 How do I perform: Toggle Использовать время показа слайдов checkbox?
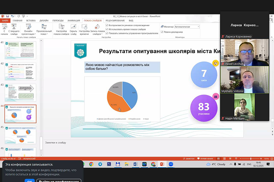coord(106,29)
